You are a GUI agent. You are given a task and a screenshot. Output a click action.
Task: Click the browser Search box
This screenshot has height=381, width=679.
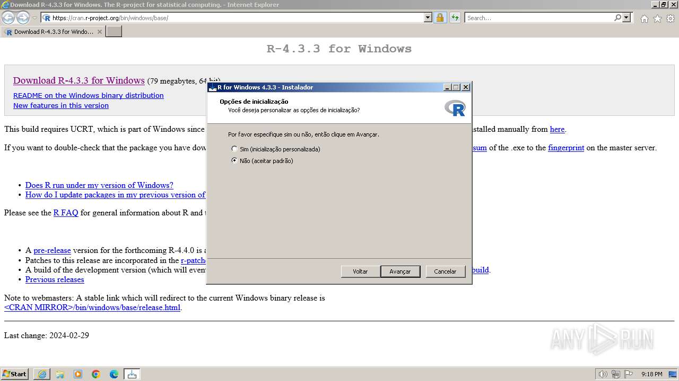click(x=539, y=18)
